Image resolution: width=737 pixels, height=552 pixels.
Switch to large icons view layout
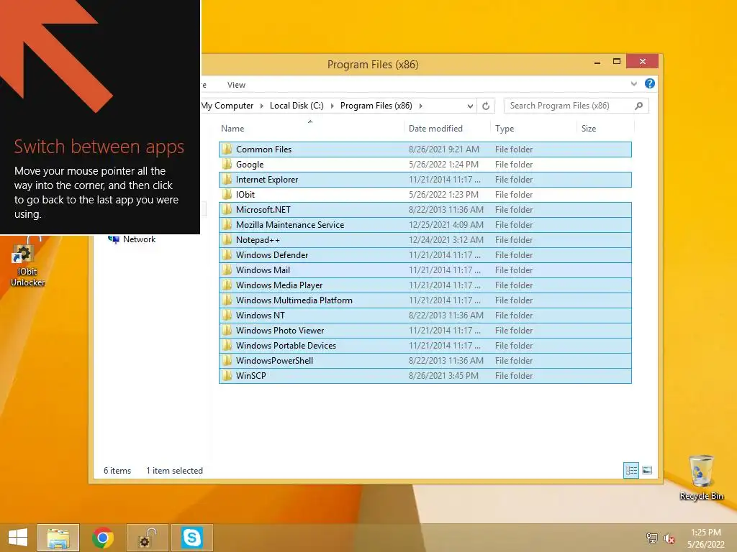(x=647, y=470)
